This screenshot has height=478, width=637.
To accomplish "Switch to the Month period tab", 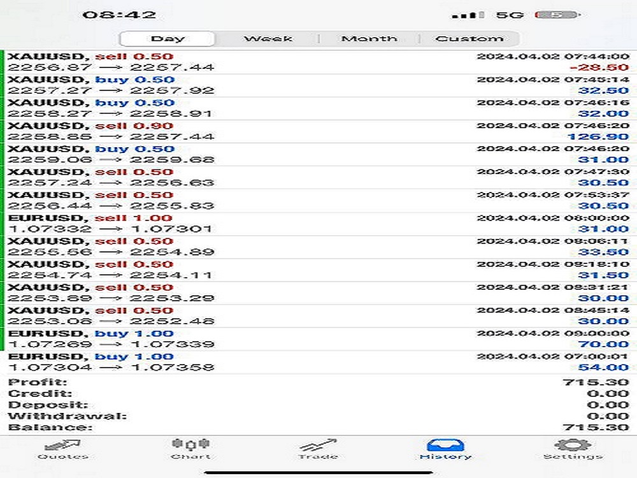I will coord(369,39).
